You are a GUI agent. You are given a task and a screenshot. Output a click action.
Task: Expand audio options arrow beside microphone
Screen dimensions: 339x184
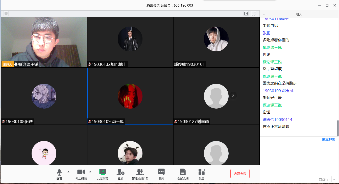68,172
